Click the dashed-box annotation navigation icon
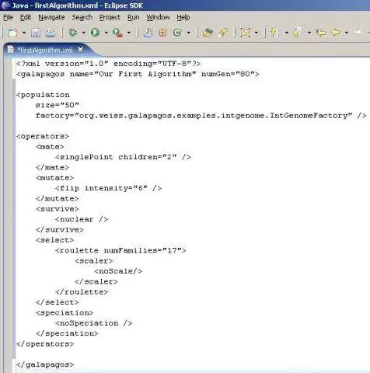The height and width of the screenshot is (373, 370). pyautogui.click(x=245, y=33)
